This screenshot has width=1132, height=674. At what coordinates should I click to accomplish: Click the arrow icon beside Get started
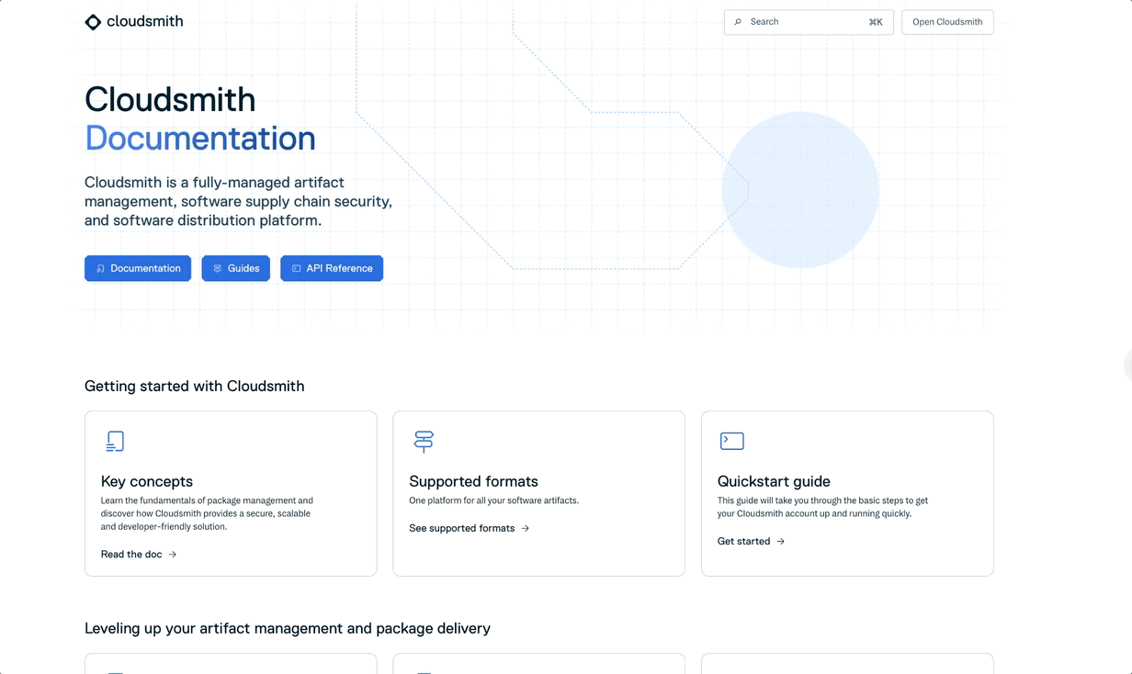pyautogui.click(x=780, y=541)
